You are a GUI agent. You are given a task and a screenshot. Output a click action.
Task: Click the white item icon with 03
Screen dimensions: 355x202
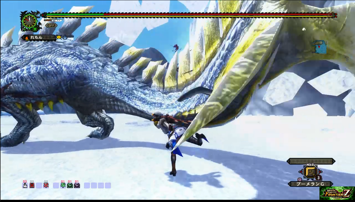pos(25,185)
